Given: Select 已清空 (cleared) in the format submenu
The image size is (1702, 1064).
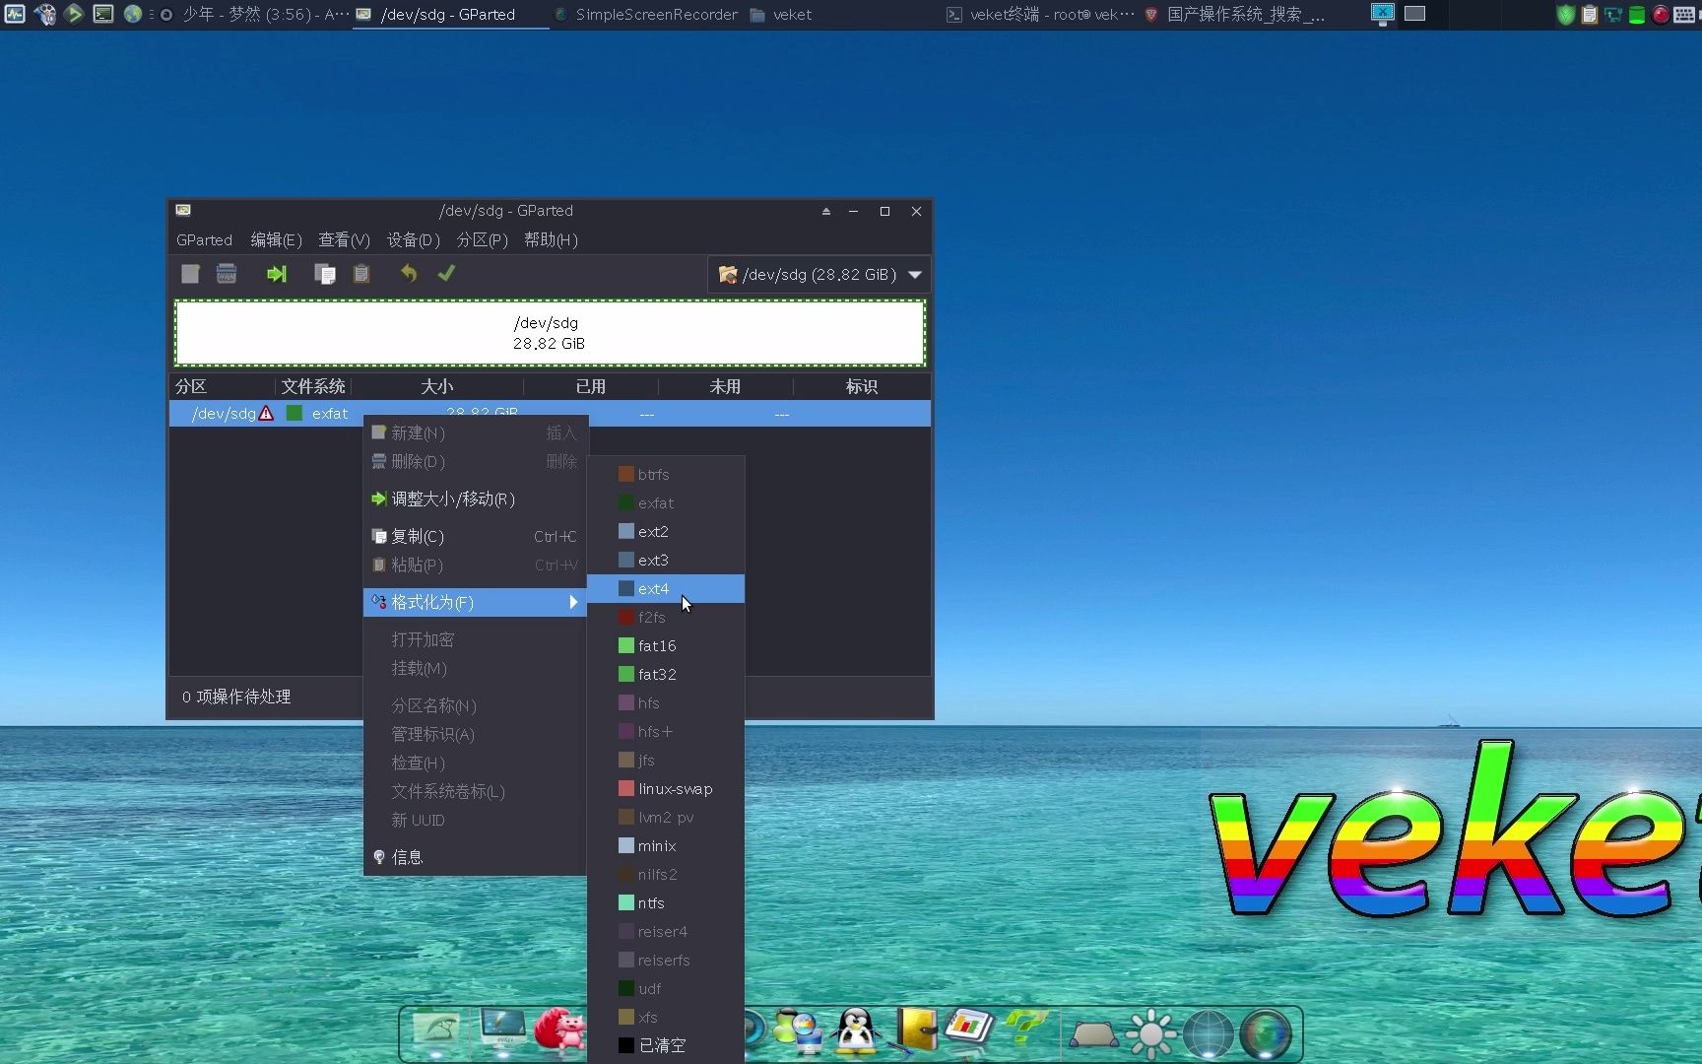Looking at the screenshot, I should [x=666, y=1046].
